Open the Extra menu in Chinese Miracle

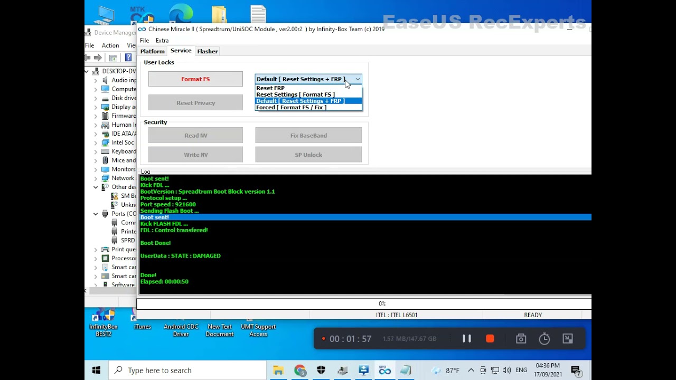tap(162, 41)
